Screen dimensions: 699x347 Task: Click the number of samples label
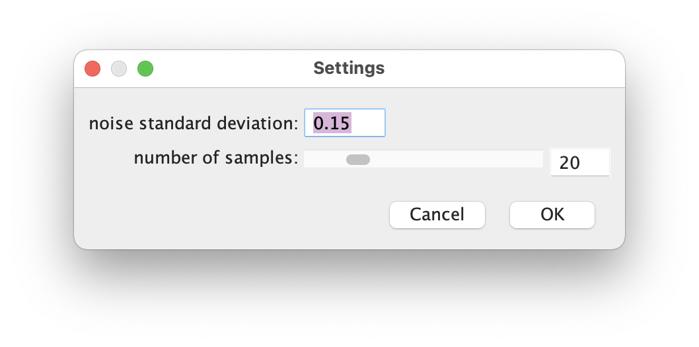click(x=216, y=158)
